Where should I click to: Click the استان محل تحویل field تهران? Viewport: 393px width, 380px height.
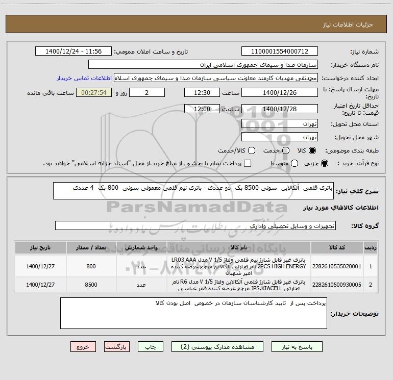(x=280, y=124)
